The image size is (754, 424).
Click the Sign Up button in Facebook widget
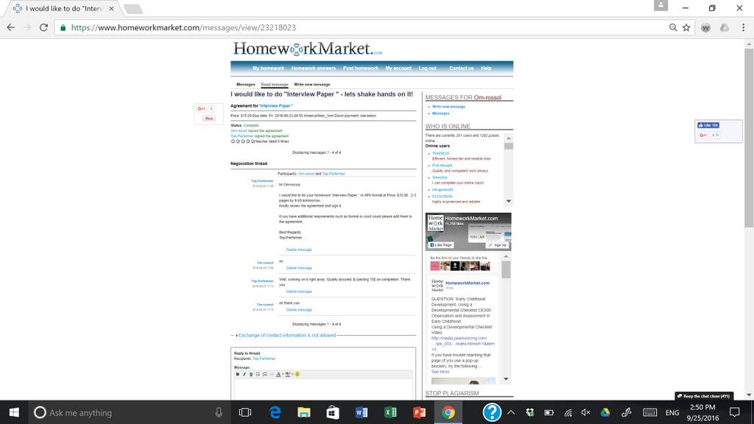pyautogui.click(x=497, y=244)
